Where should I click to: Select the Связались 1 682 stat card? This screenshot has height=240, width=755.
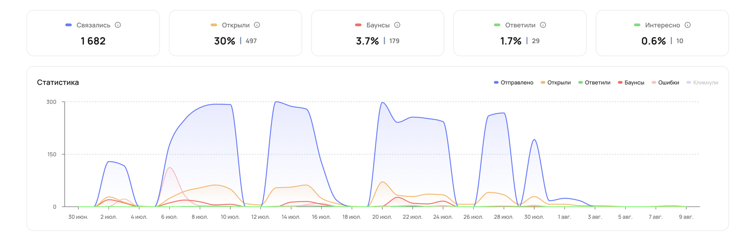tap(93, 33)
